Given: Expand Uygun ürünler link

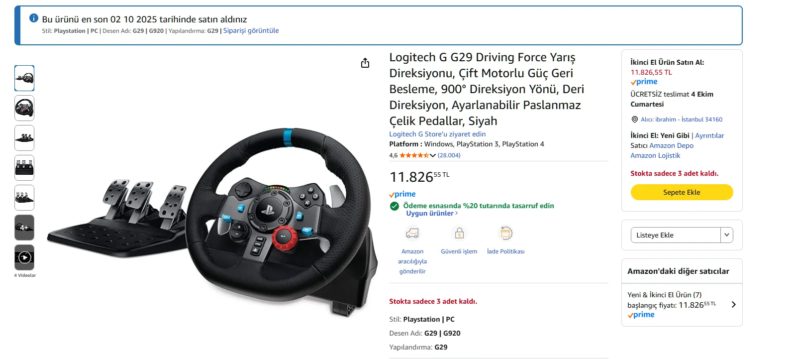Looking at the screenshot, I should click(432, 213).
